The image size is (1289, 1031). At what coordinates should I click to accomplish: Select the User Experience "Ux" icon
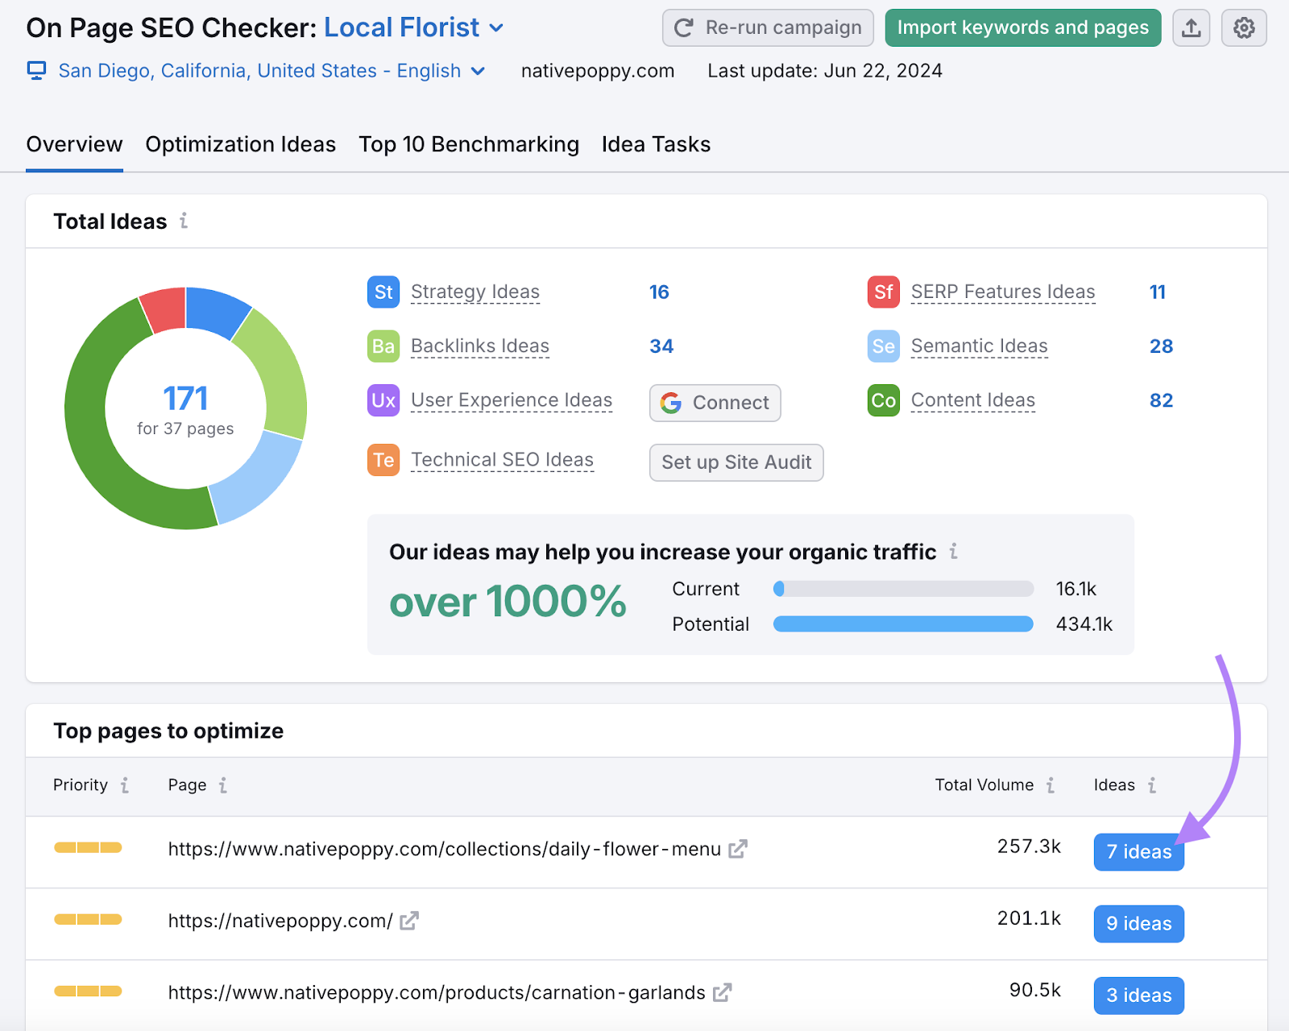[x=383, y=400]
